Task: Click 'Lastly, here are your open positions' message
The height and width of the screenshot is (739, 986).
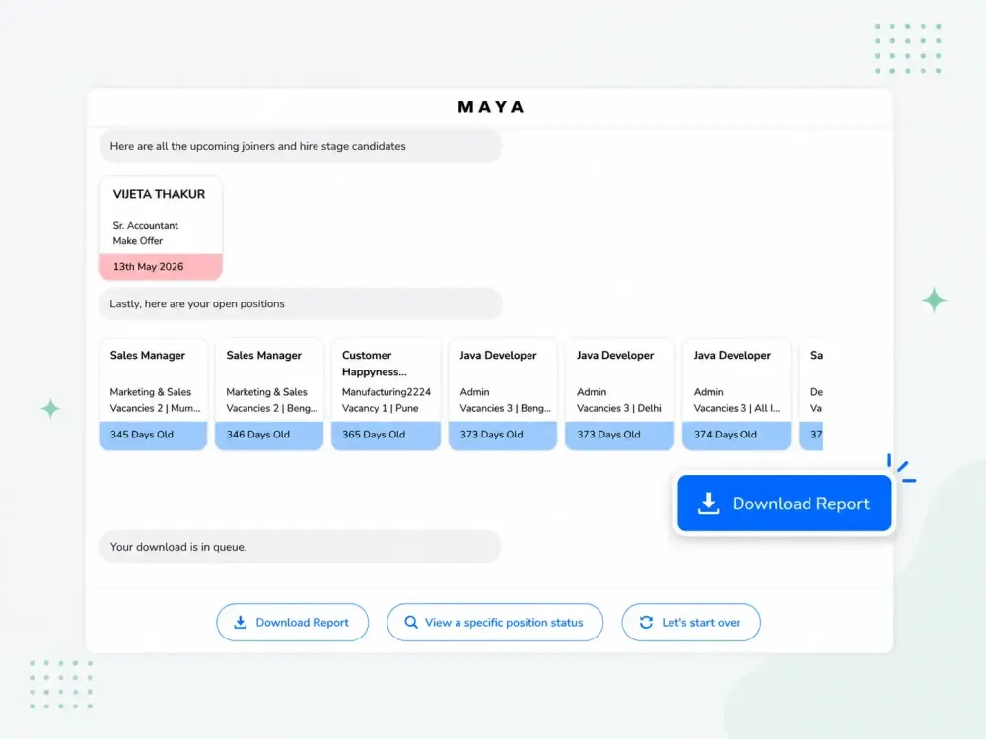Action: [x=301, y=303]
